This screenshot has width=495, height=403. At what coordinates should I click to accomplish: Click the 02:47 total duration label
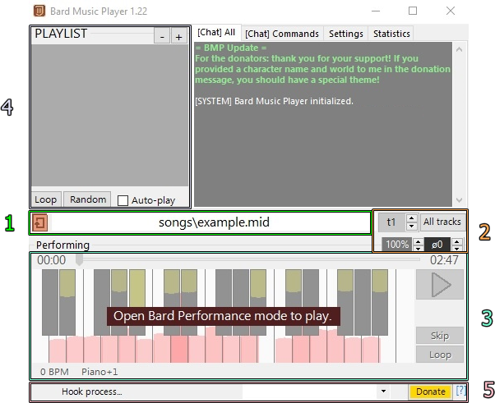tap(444, 260)
